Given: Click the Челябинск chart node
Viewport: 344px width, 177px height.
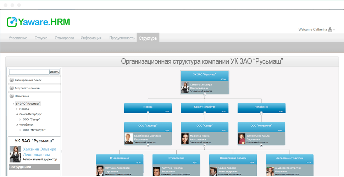Looking at the screenshot, I should [261, 108].
